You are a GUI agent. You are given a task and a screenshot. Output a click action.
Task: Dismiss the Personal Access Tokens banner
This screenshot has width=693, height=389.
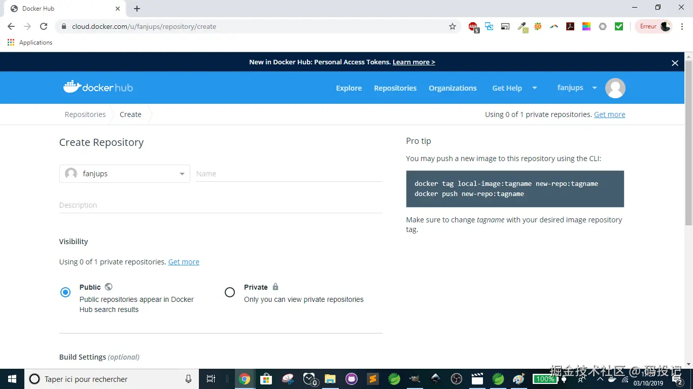675,63
